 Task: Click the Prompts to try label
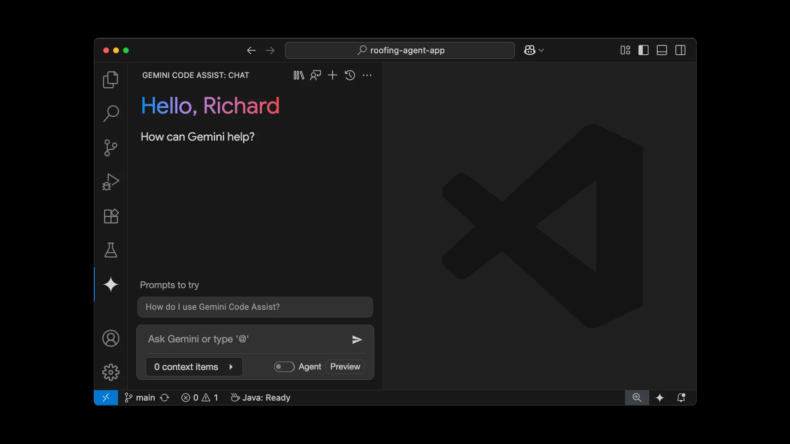[x=169, y=285]
